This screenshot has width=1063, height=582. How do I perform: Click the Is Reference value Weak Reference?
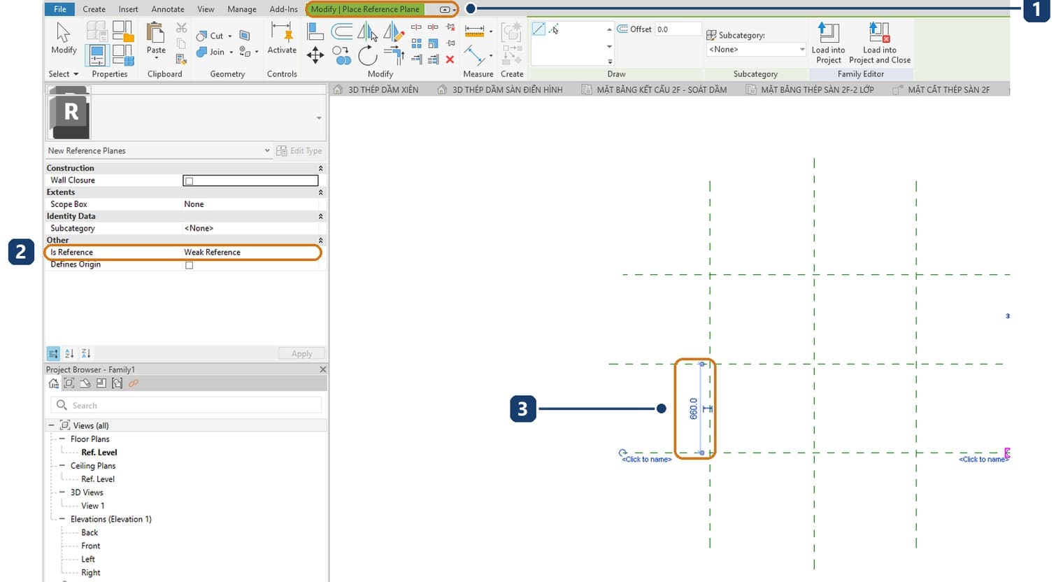pyautogui.click(x=212, y=252)
